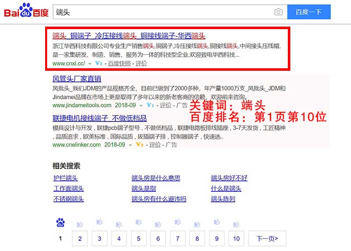Click the paw icon above page 2
Image resolution: width=351 pixels, height=251 pixels.
(x=80, y=224)
